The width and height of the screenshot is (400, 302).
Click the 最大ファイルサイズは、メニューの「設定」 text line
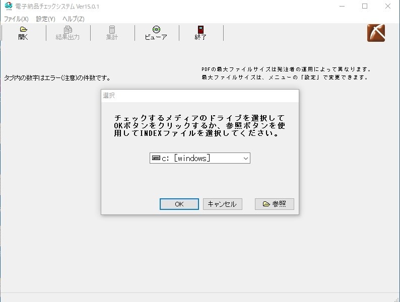point(285,77)
